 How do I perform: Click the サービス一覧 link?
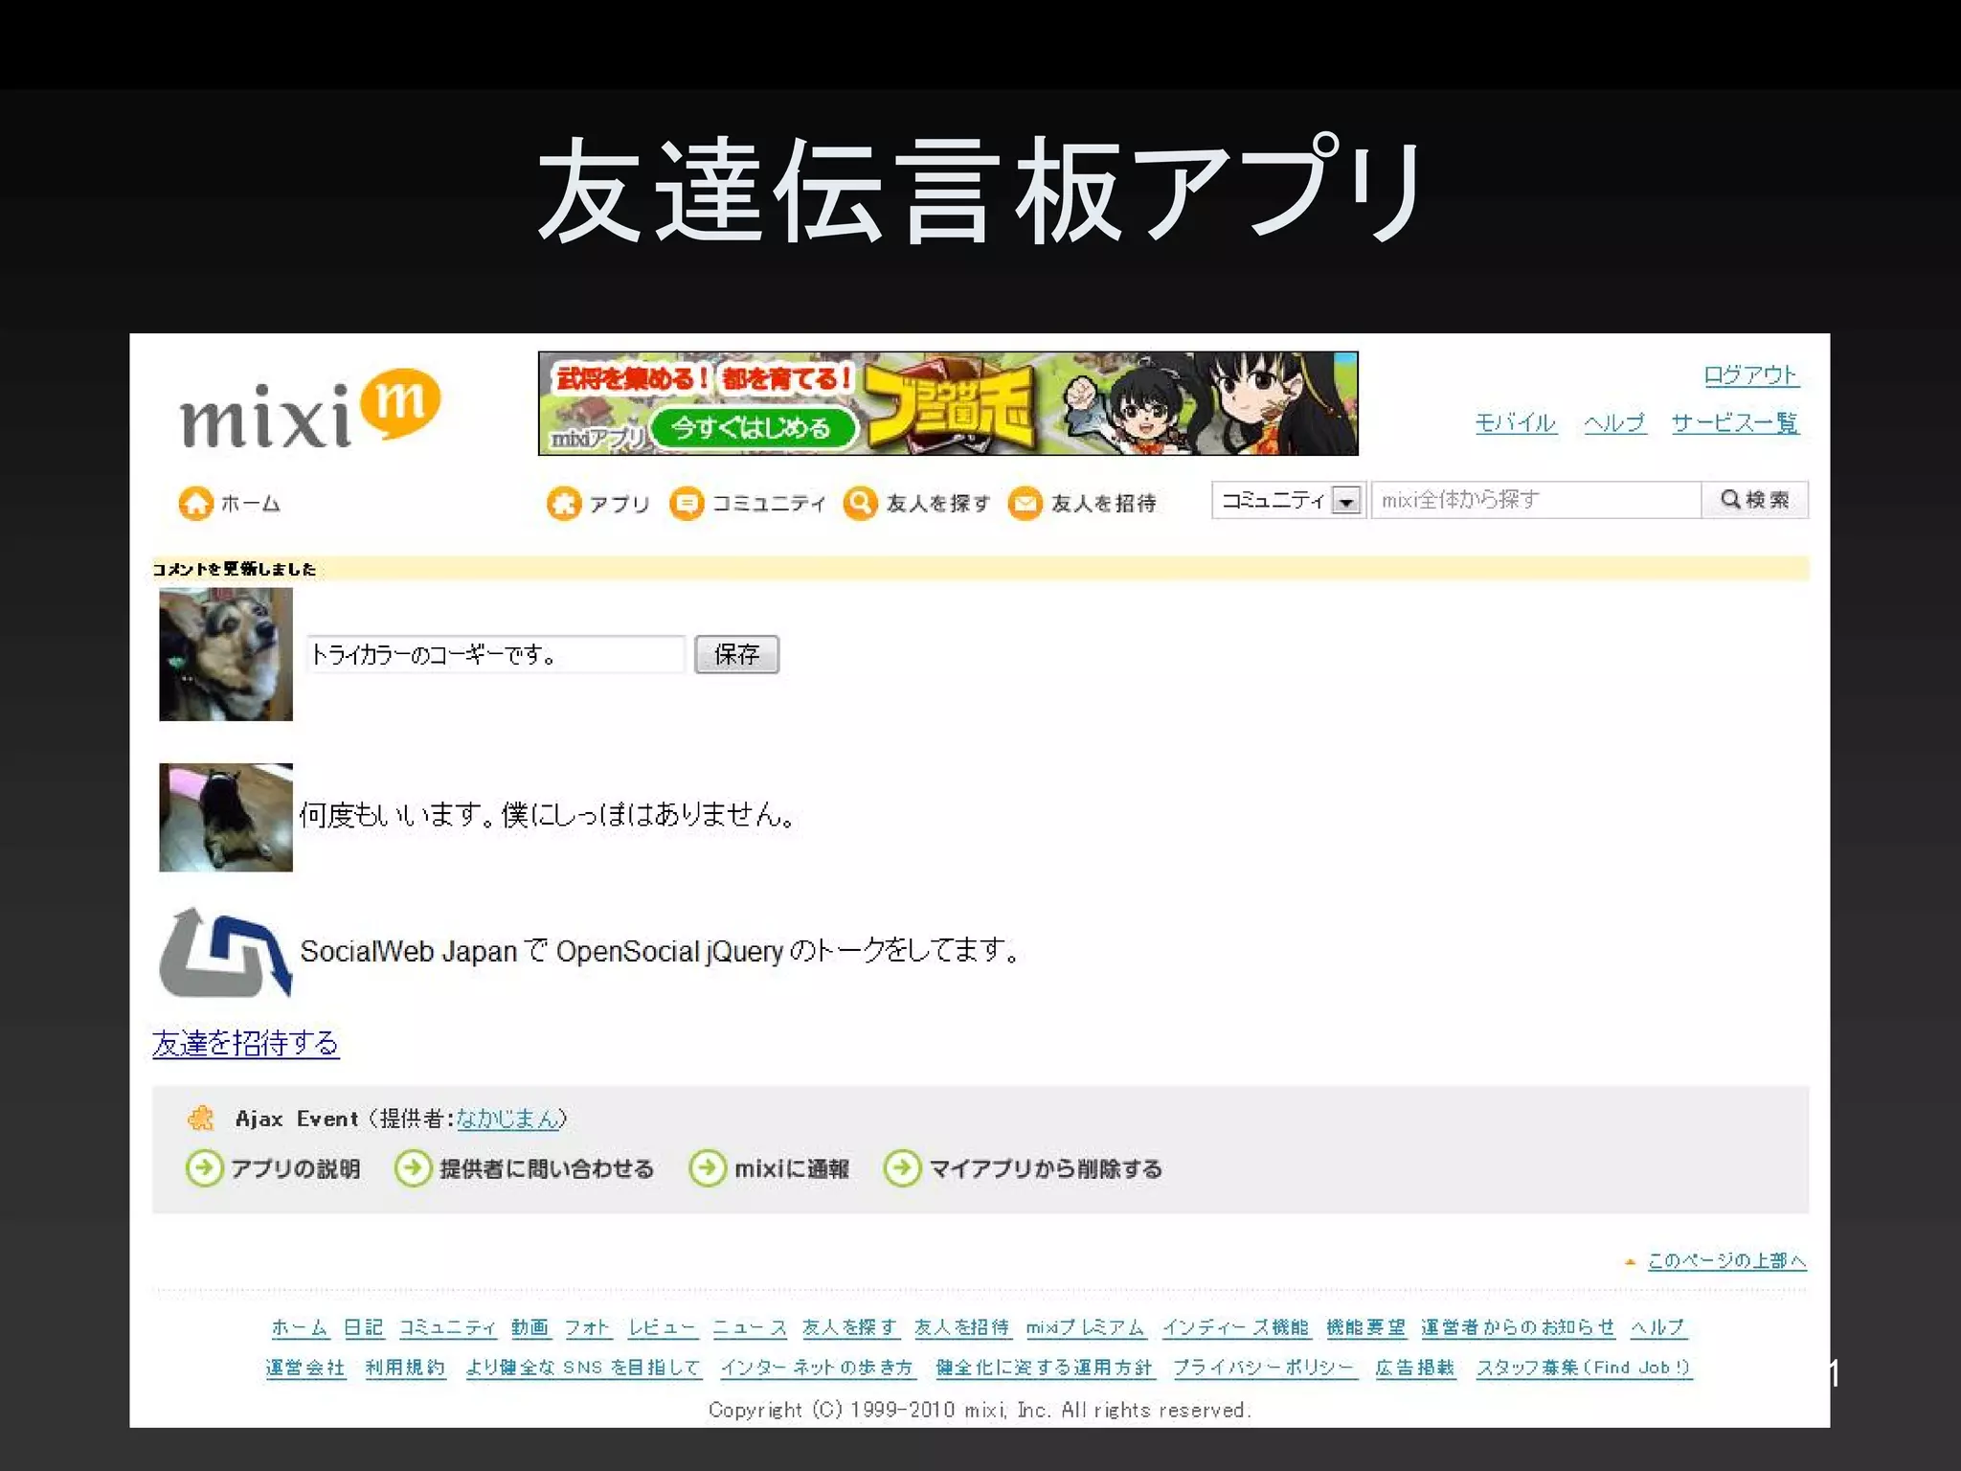click(1735, 422)
